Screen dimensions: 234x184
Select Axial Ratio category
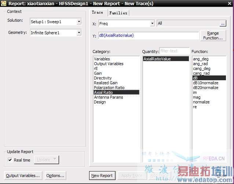click(x=116, y=92)
